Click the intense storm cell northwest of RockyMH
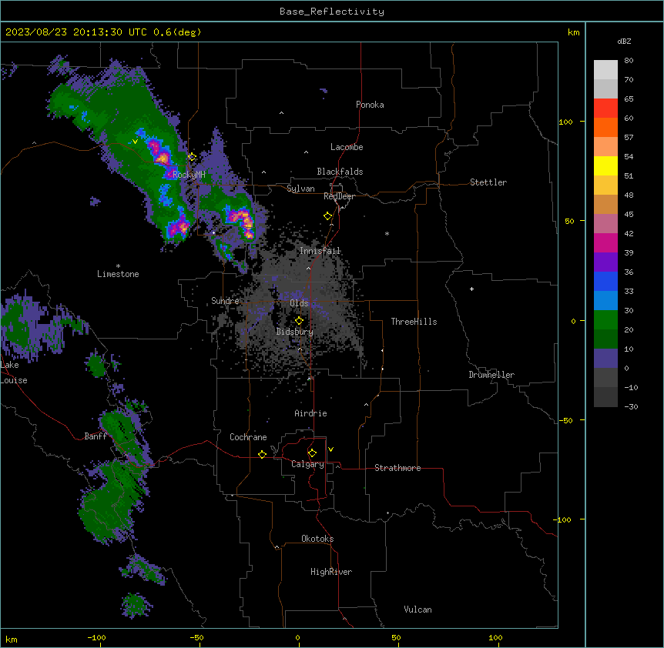The height and width of the screenshot is (648, 664). point(159,152)
